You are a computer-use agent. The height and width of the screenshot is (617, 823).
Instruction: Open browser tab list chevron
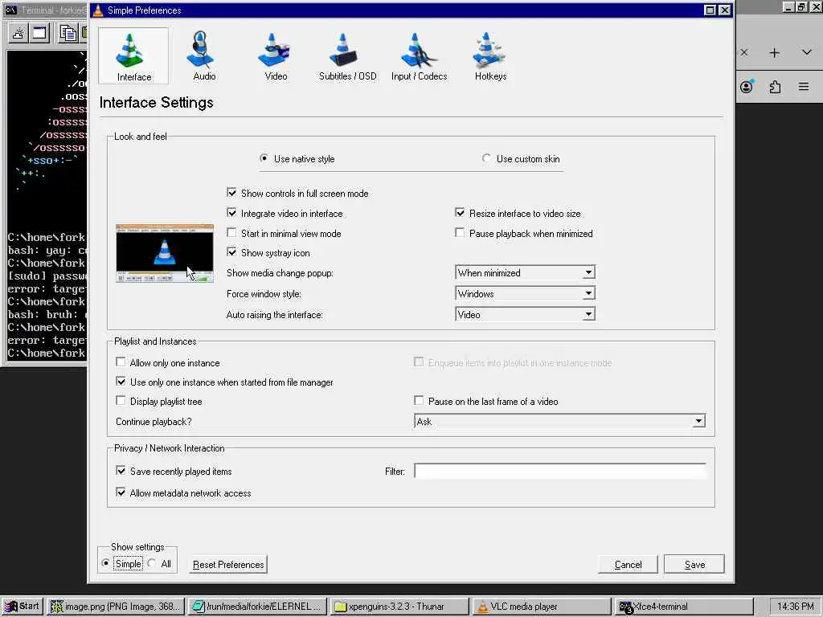pyautogui.click(x=807, y=52)
